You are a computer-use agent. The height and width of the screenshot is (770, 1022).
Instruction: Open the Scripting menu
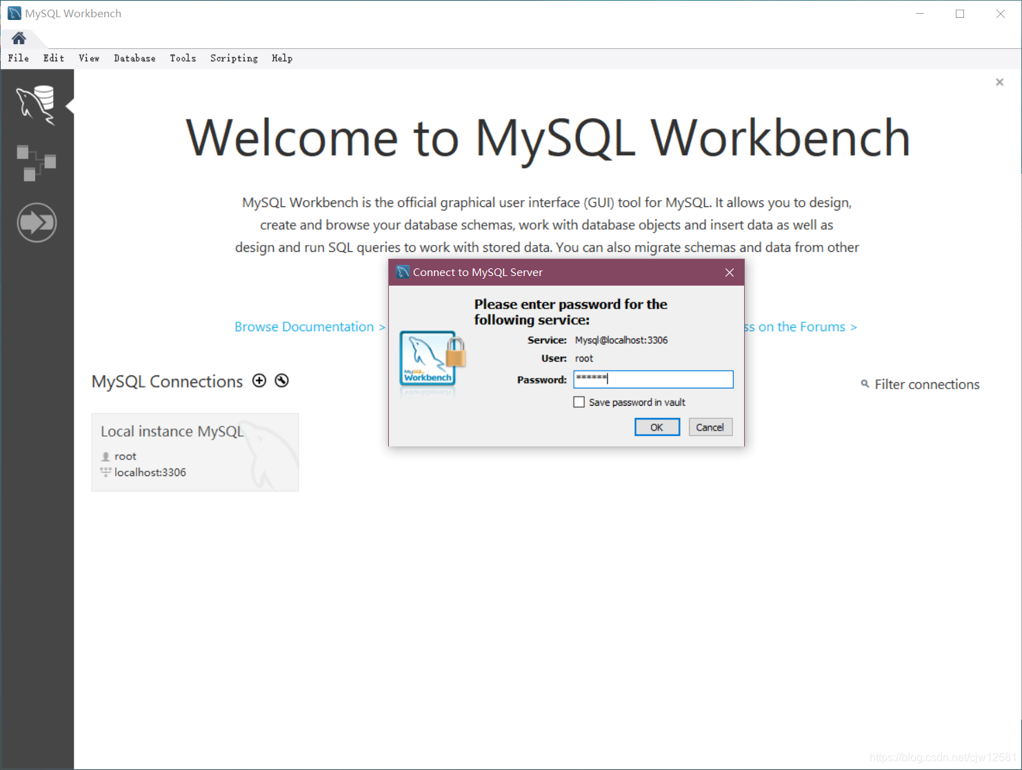tap(234, 58)
